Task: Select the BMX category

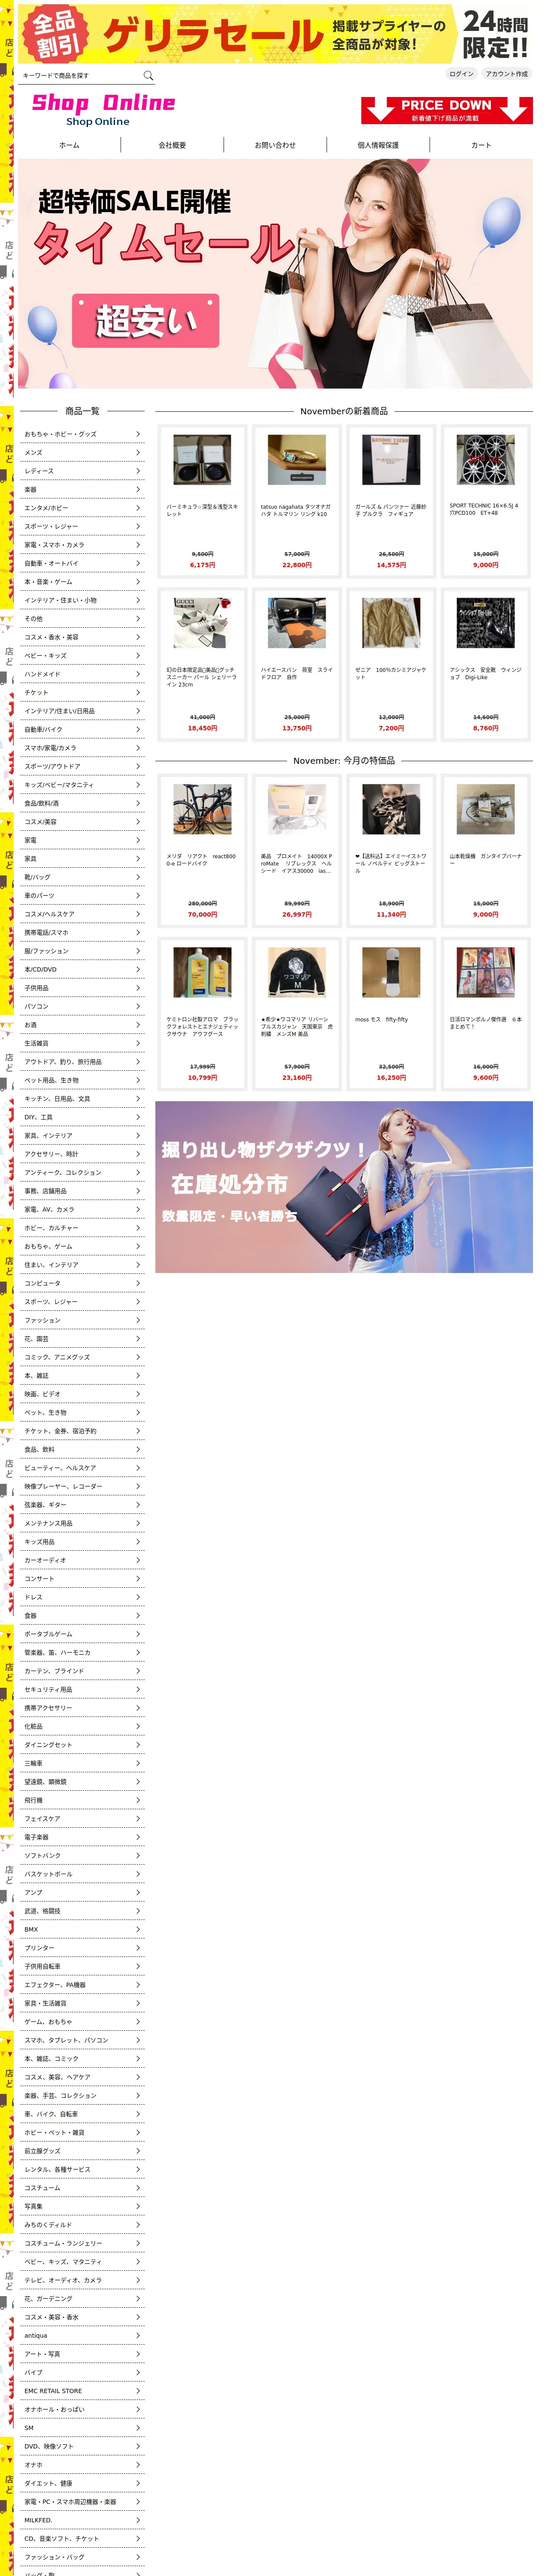Action: point(82,1930)
